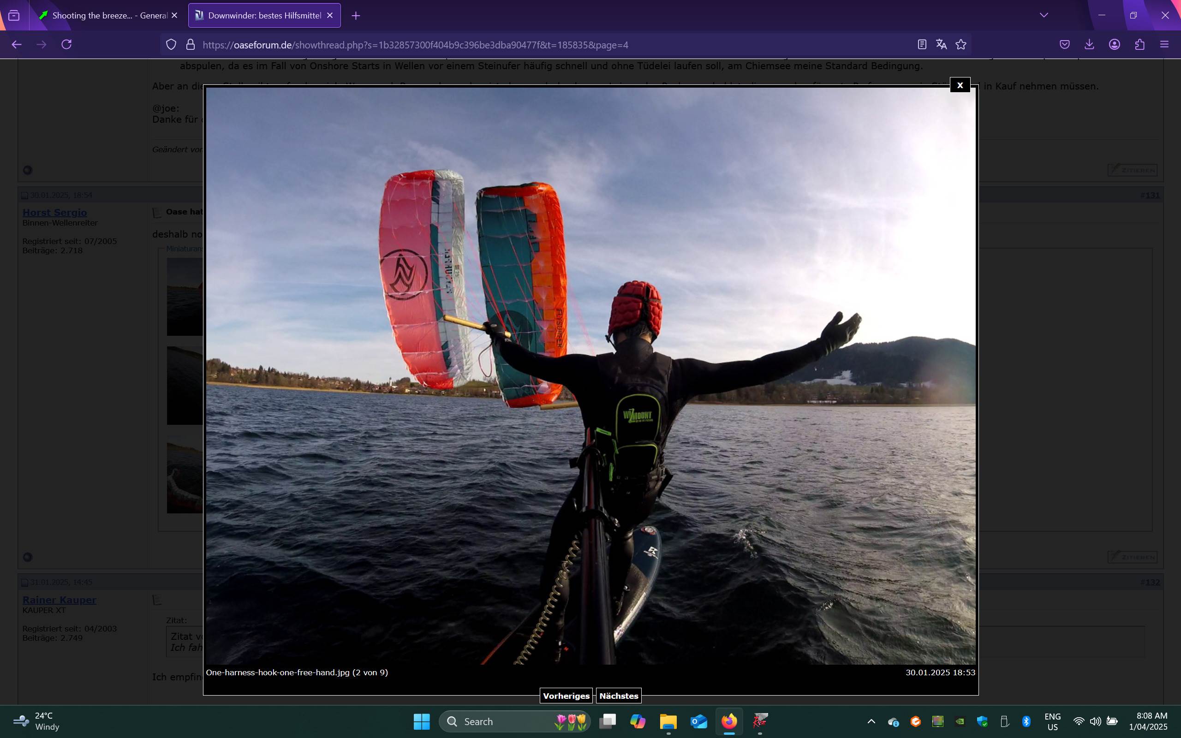This screenshot has height=738, width=1181.
Task: Bookmark this page with star icon
Action: pyautogui.click(x=960, y=44)
